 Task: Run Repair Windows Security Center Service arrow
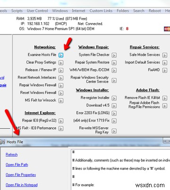[x=114, y=81]
